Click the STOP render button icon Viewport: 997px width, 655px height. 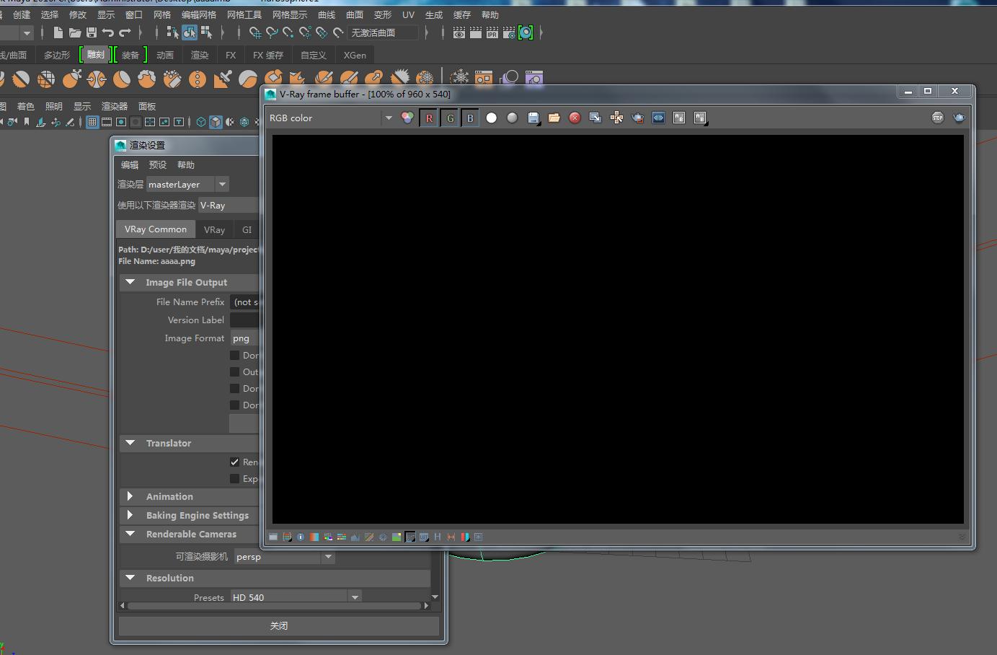937,118
